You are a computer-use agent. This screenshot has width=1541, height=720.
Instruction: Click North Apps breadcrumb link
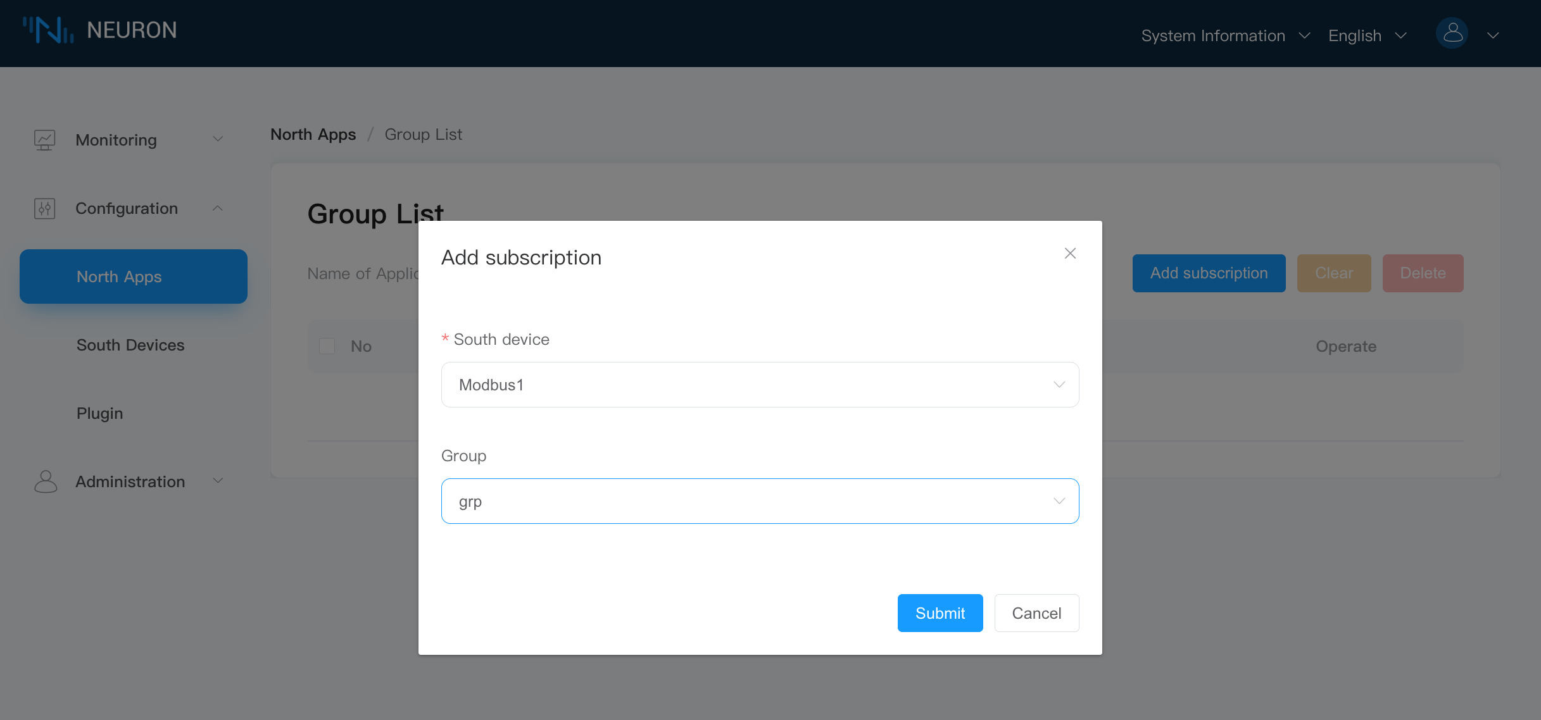(313, 134)
